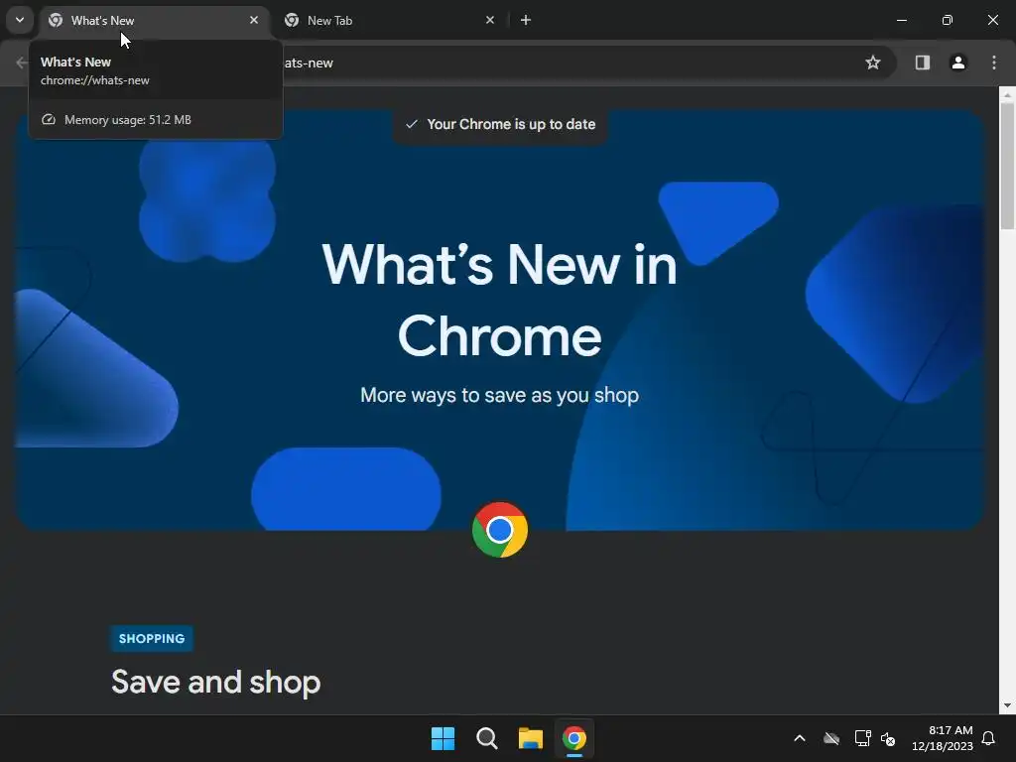The image size is (1016, 762).
Task: Restore down the Chrome window
Action: (948, 20)
